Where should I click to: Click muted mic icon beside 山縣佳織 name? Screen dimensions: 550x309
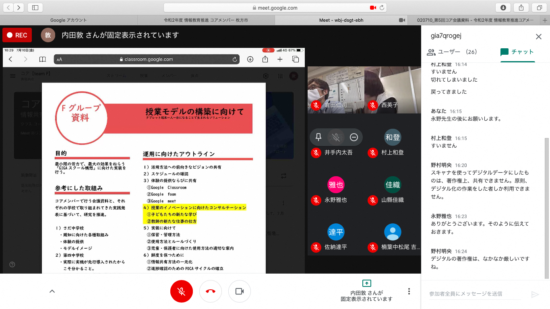(x=373, y=200)
